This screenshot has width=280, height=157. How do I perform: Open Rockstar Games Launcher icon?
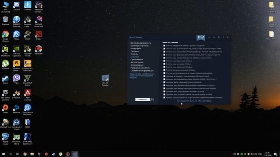(17, 65)
